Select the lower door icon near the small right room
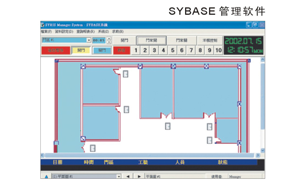This screenshot has width=307, height=185. click(210, 140)
